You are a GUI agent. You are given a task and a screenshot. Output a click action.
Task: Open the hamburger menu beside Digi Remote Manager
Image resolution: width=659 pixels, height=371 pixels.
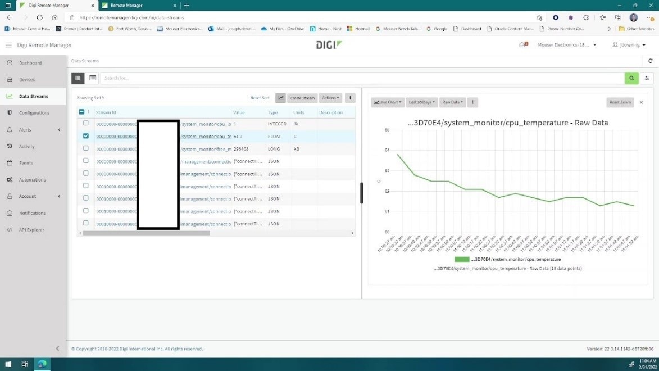(x=8, y=45)
